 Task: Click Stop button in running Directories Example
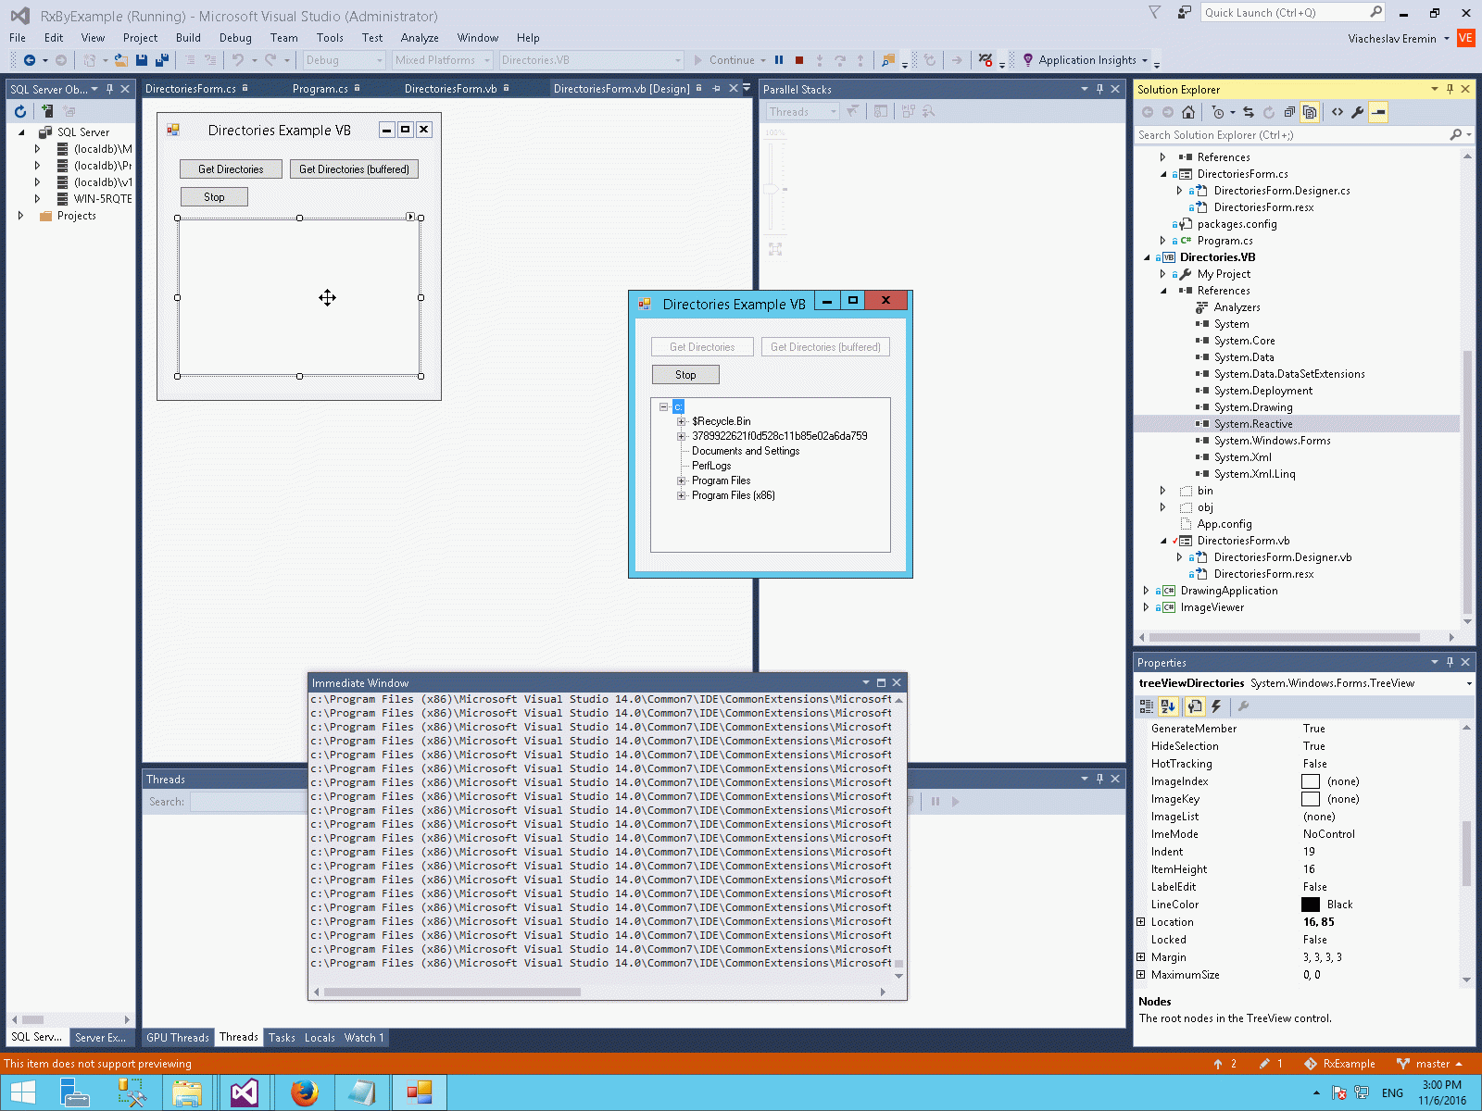(x=685, y=375)
